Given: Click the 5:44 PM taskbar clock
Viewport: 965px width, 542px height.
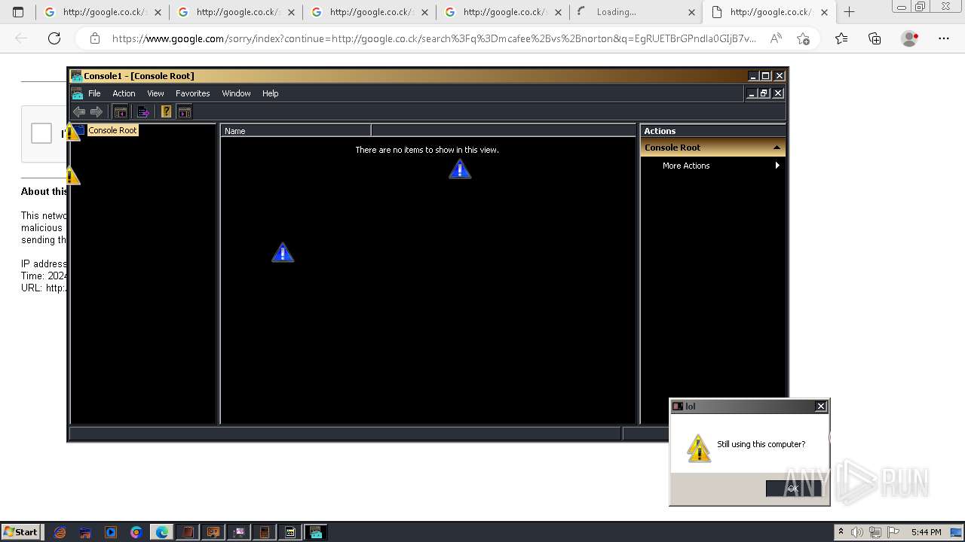Looking at the screenshot, I should pos(926,532).
